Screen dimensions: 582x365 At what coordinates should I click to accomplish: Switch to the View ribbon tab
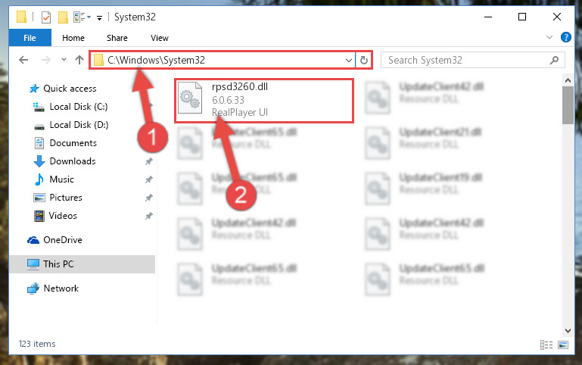pos(160,38)
